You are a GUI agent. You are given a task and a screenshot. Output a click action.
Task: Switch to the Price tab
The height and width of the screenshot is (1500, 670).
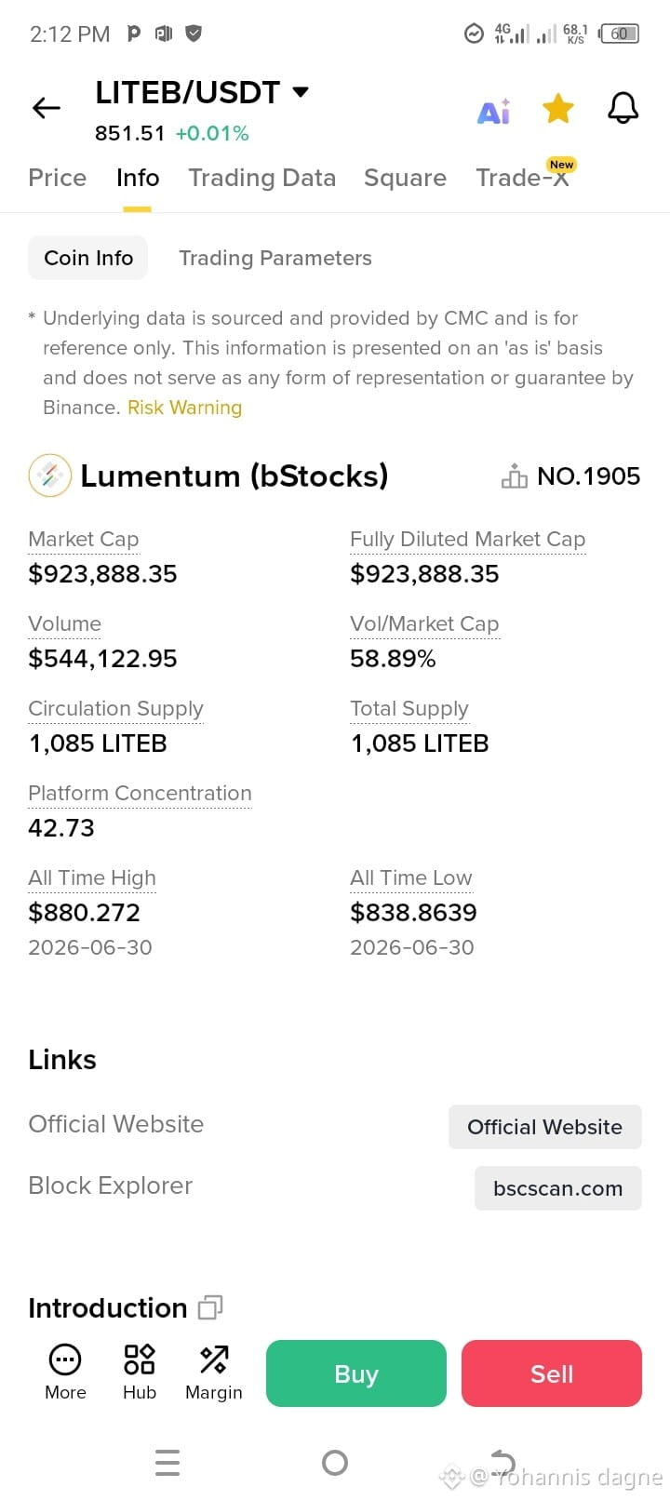58,178
